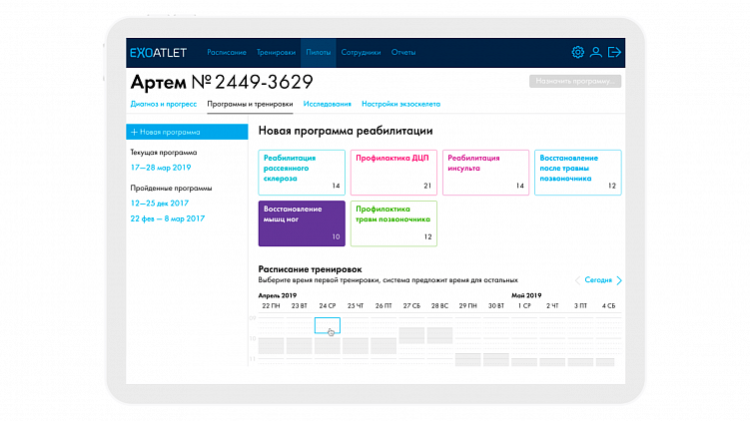Screen dimensions: 750x421
Task: Click Сегодня calendar link
Action: tap(598, 280)
